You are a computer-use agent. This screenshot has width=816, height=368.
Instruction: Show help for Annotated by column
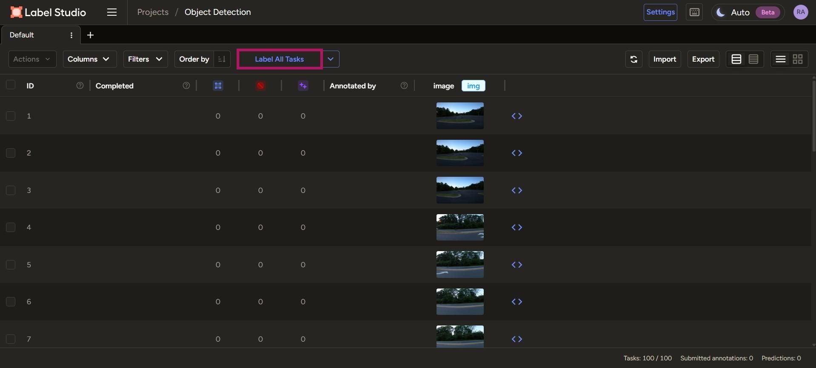pyautogui.click(x=404, y=86)
